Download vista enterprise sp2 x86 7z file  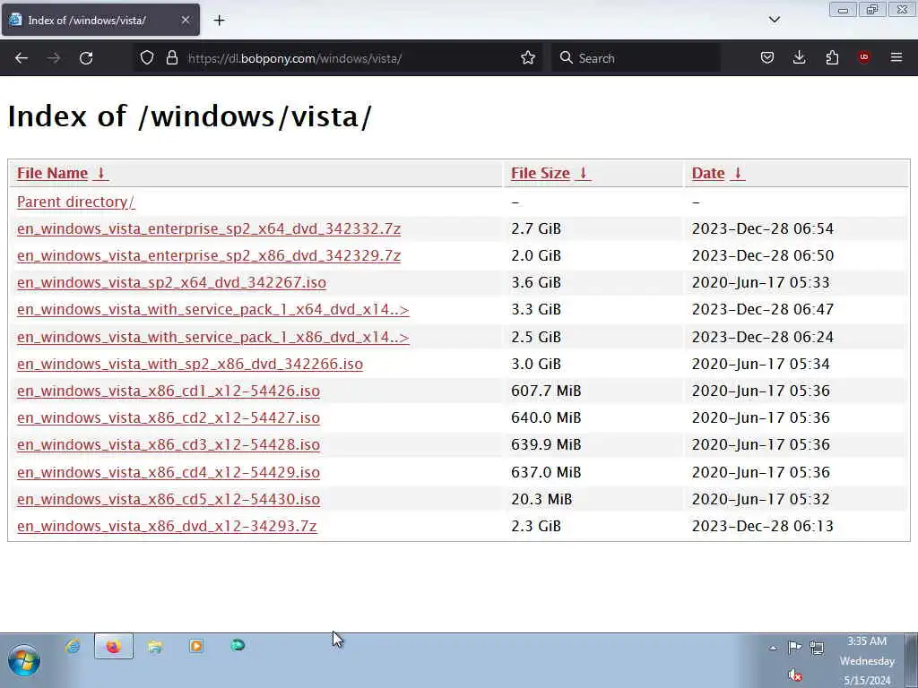(209, 255)
